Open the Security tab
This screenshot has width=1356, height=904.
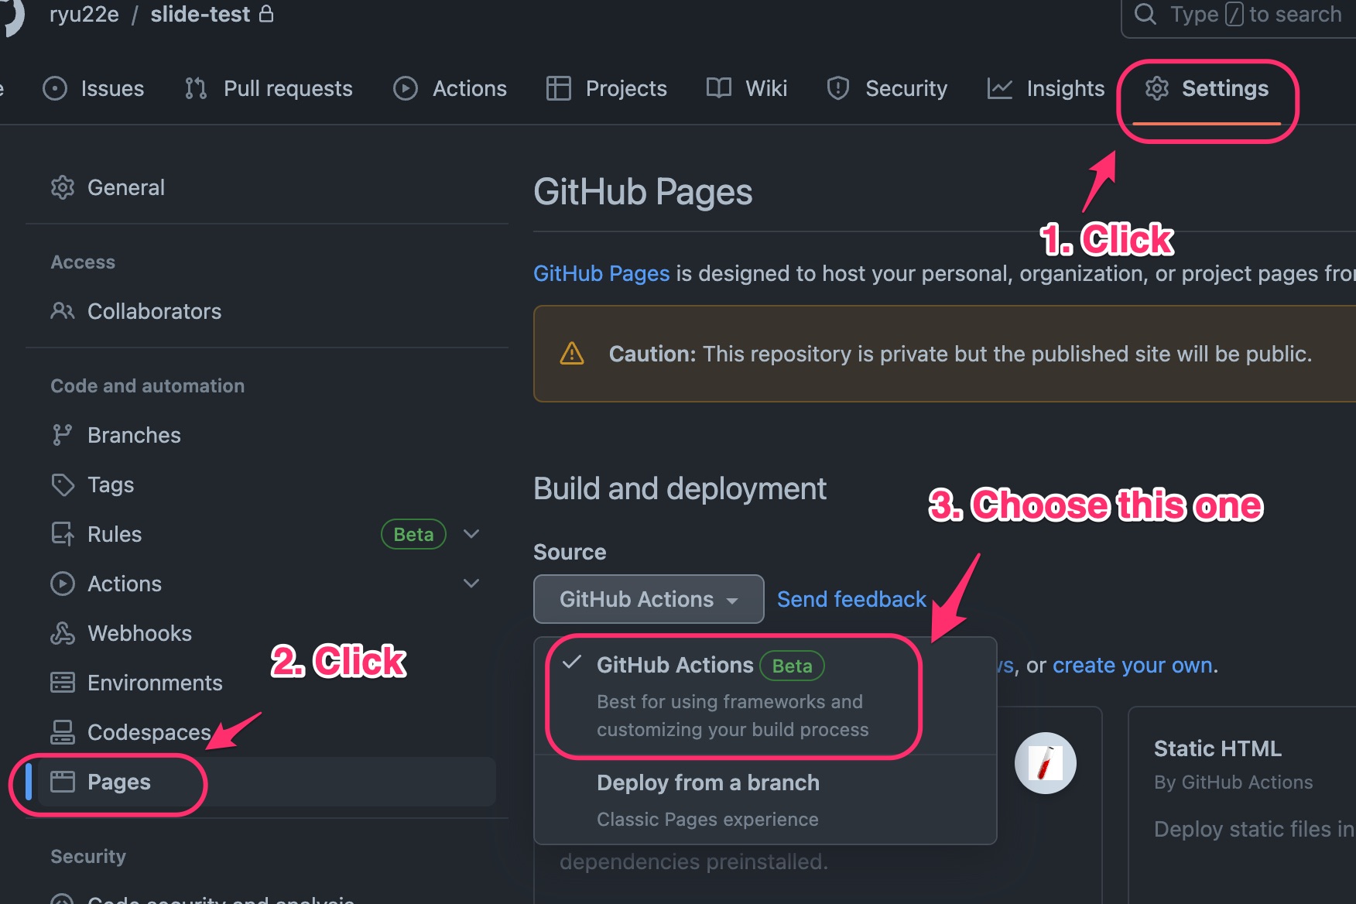(x=887, y=88)
